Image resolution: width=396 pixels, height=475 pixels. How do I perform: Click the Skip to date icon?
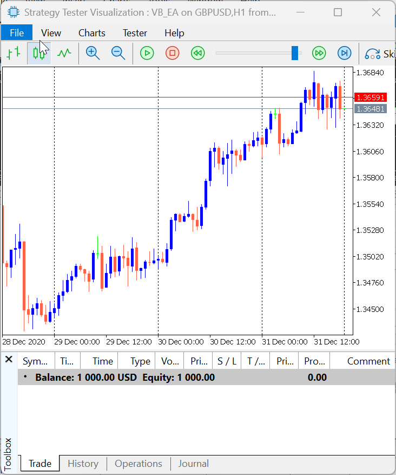(372, 54)
